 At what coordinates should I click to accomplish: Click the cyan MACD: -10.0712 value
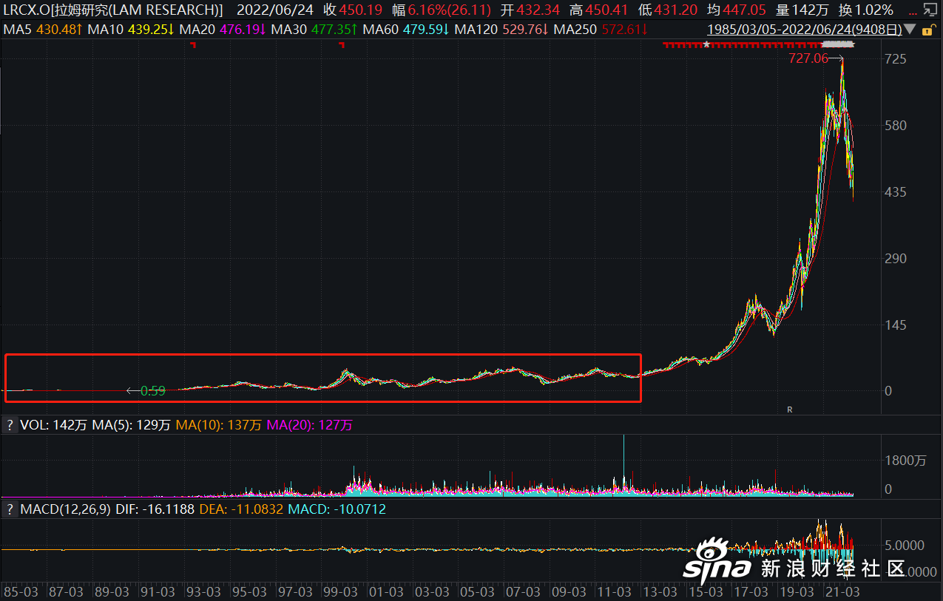[x=337, y=509]
